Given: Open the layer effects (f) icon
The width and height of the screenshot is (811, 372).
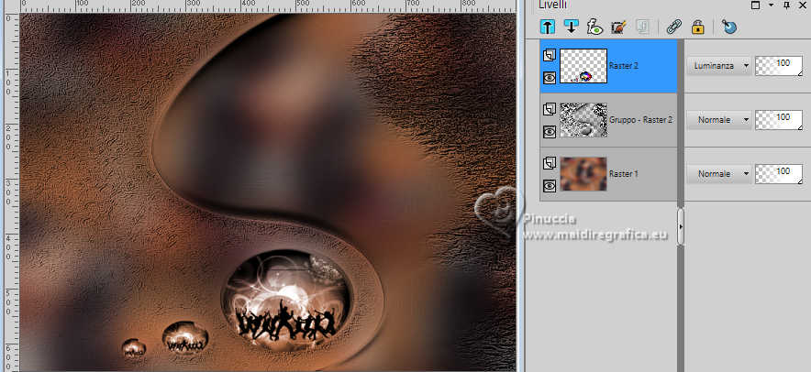Looking at the screenshot, I should (594, 27).
